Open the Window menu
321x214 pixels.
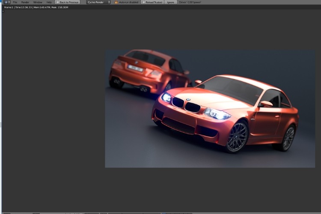(x=38, y=2)
